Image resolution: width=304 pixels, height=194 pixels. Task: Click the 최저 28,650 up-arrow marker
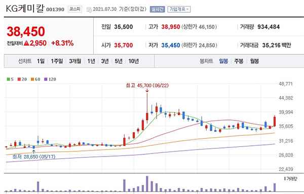click(x=34, y=151)
